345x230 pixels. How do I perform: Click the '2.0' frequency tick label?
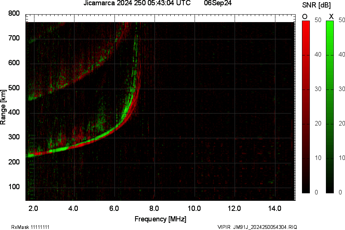33,208
